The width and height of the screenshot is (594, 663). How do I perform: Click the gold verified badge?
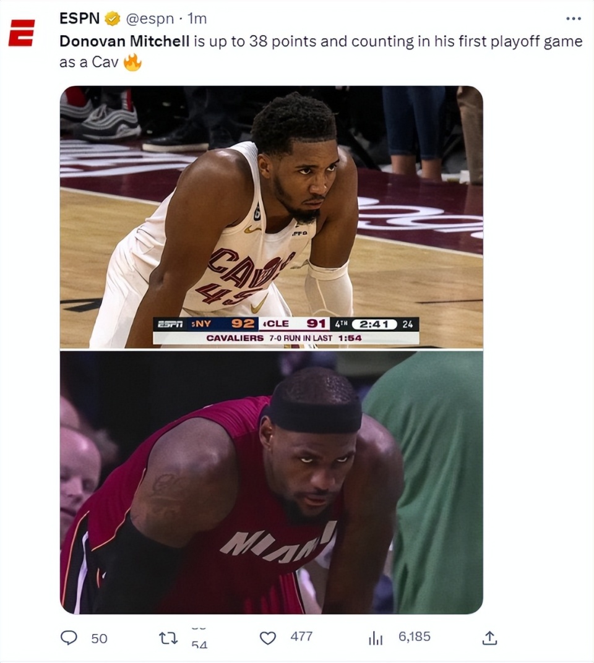pos(112,19)
